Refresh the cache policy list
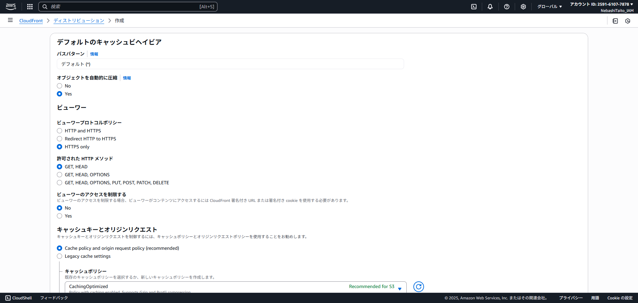This screenshot has width=638, height=303. tap(418, 286)
